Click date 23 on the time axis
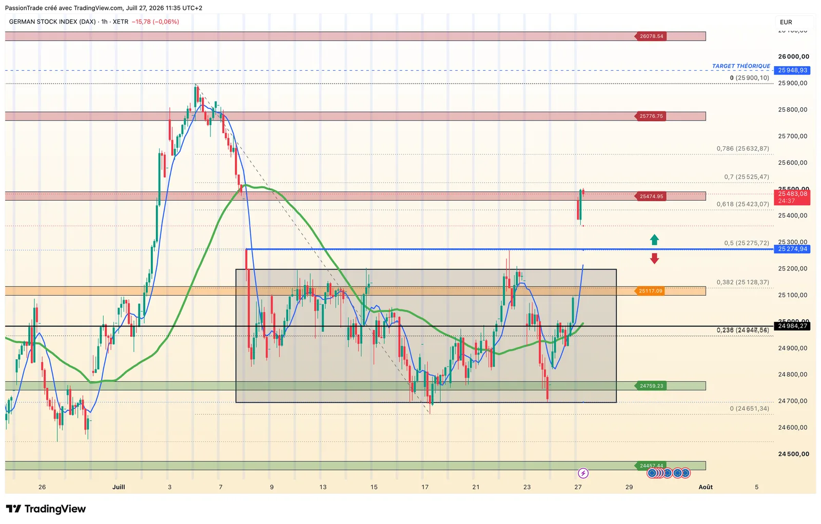This screenshot has height=524, width=821. pyautogui.click(x=527, y=487)
